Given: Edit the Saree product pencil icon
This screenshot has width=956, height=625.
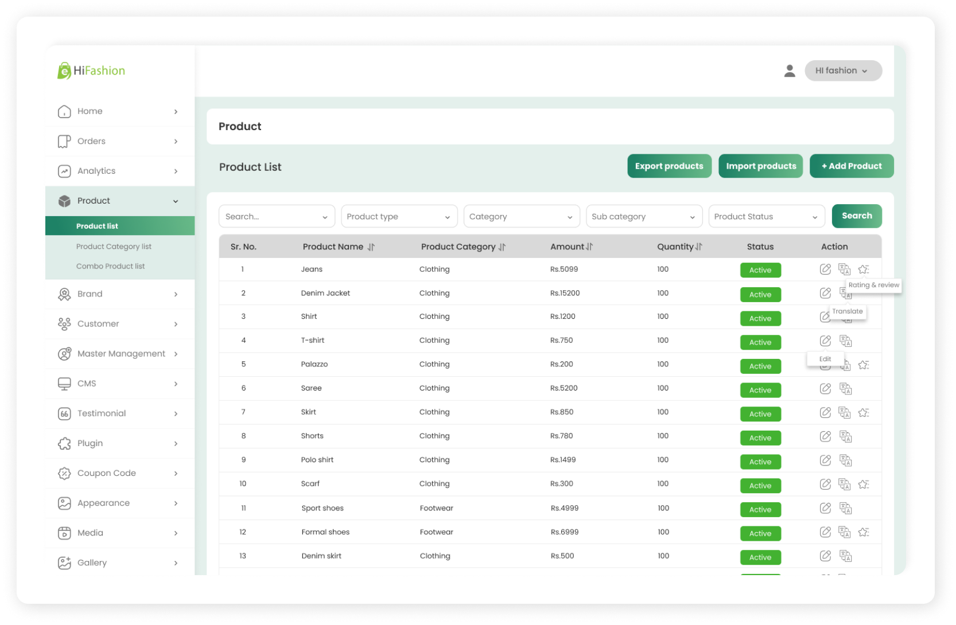Looking at the screenshot, I should 825,388.
